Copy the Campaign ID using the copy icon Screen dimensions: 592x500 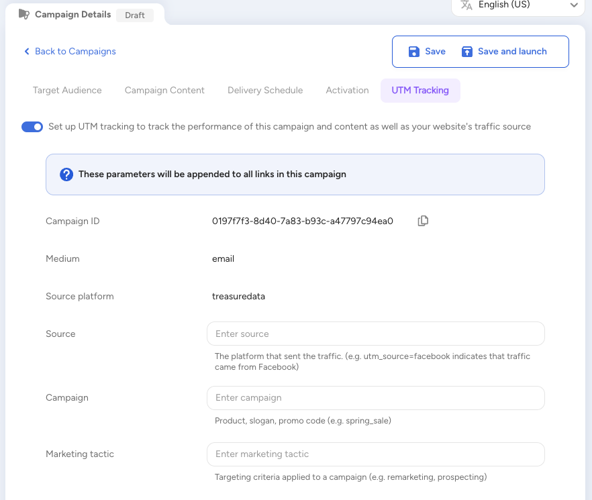coord(423,221)
